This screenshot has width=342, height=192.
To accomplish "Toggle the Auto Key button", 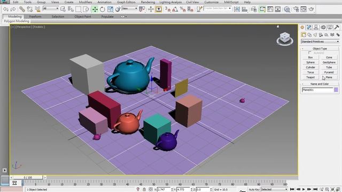I will [254, 190].
